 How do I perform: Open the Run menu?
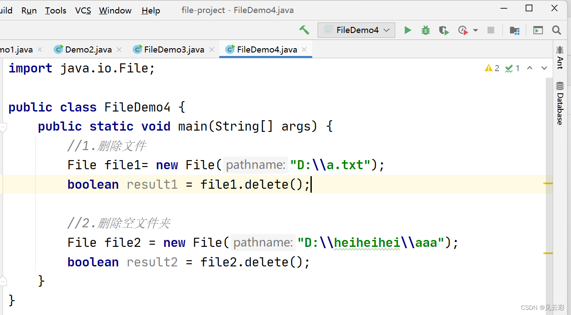pyautogui.click(x=29, y=10)
